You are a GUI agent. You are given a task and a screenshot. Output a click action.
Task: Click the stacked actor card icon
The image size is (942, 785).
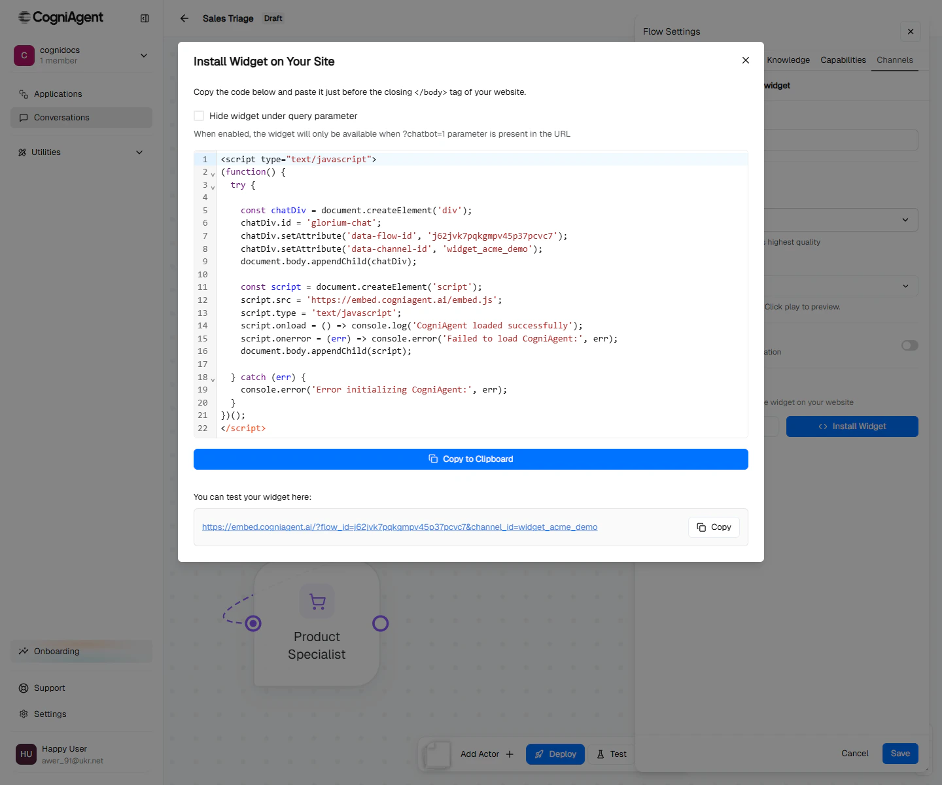(437, 754)
